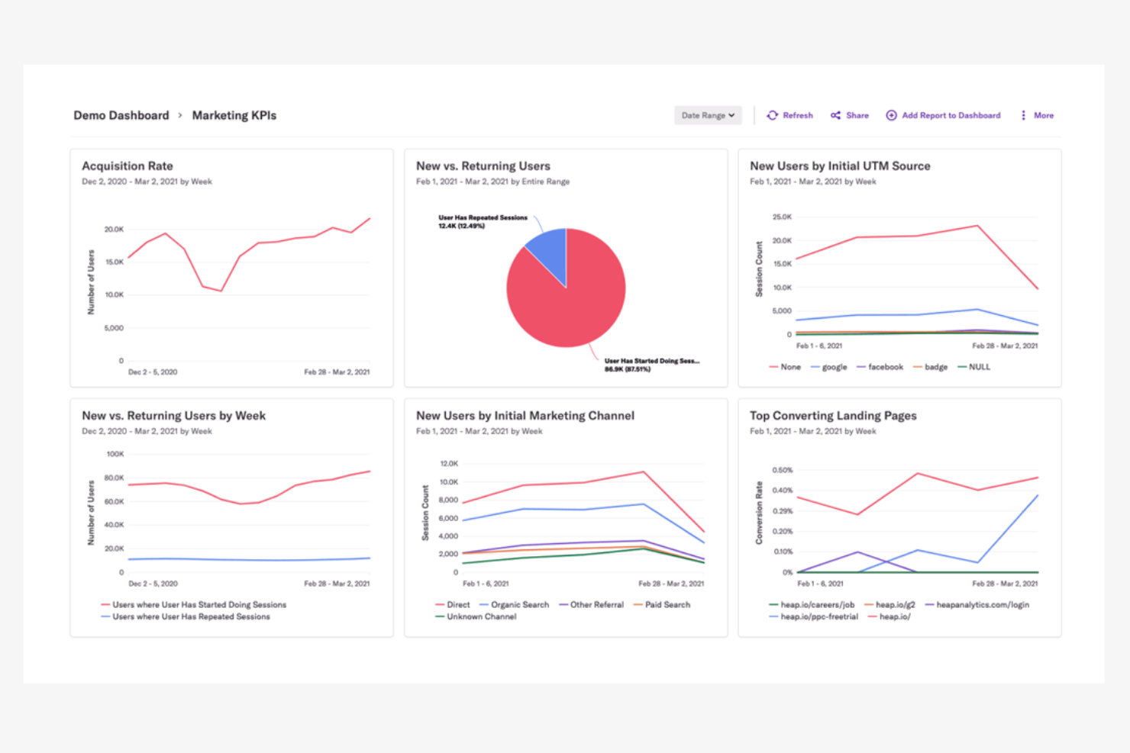1130x753 pixels.
Task: Open New Users by Initial UTM Source title
Action: [840, 166]
